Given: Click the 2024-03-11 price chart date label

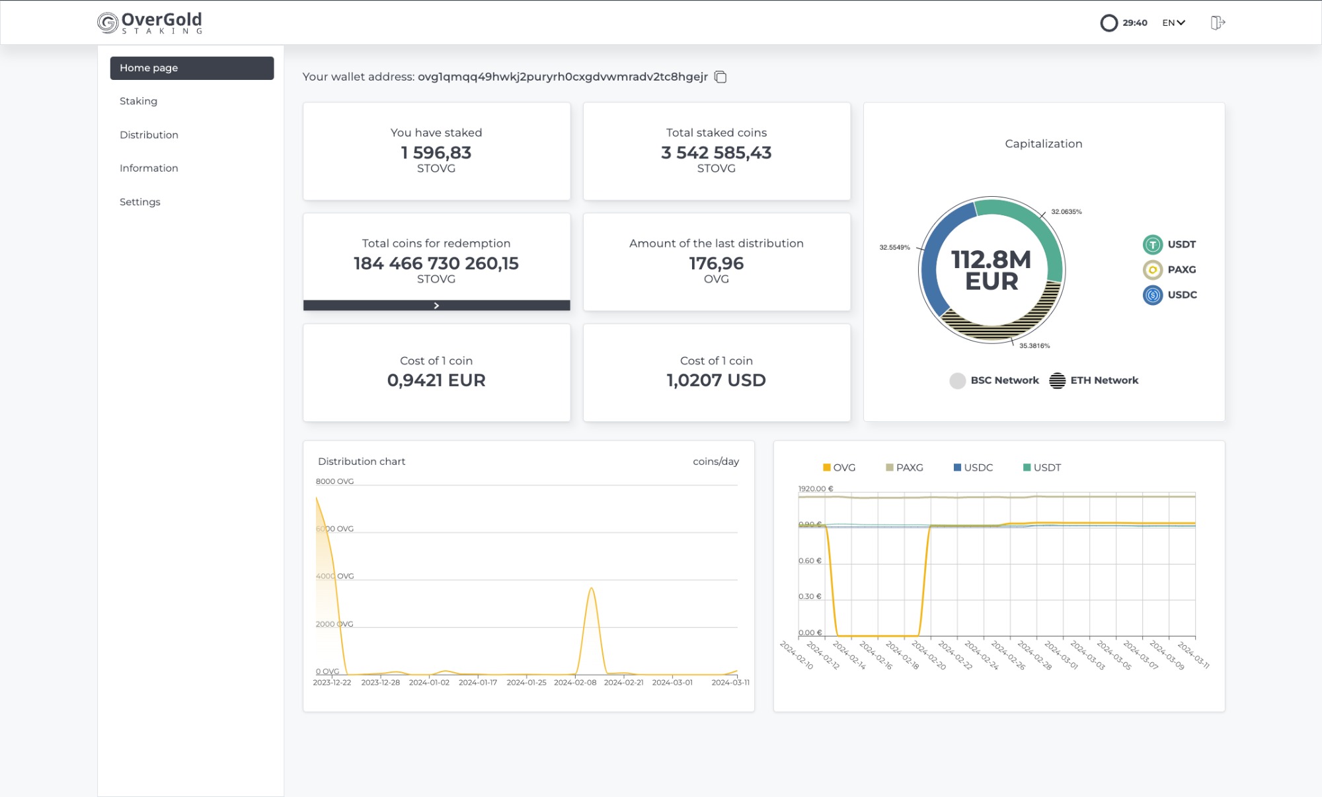Looking at the screenshot, I should (x=1194, y=655).
